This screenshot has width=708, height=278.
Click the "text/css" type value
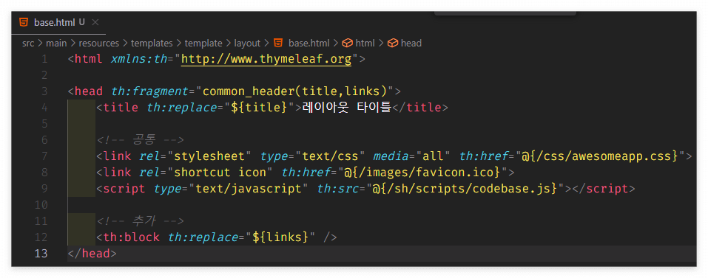pos(330,156)
